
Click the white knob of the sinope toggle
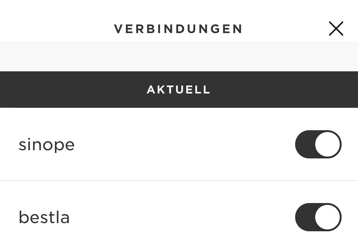[x=328, y=144]
